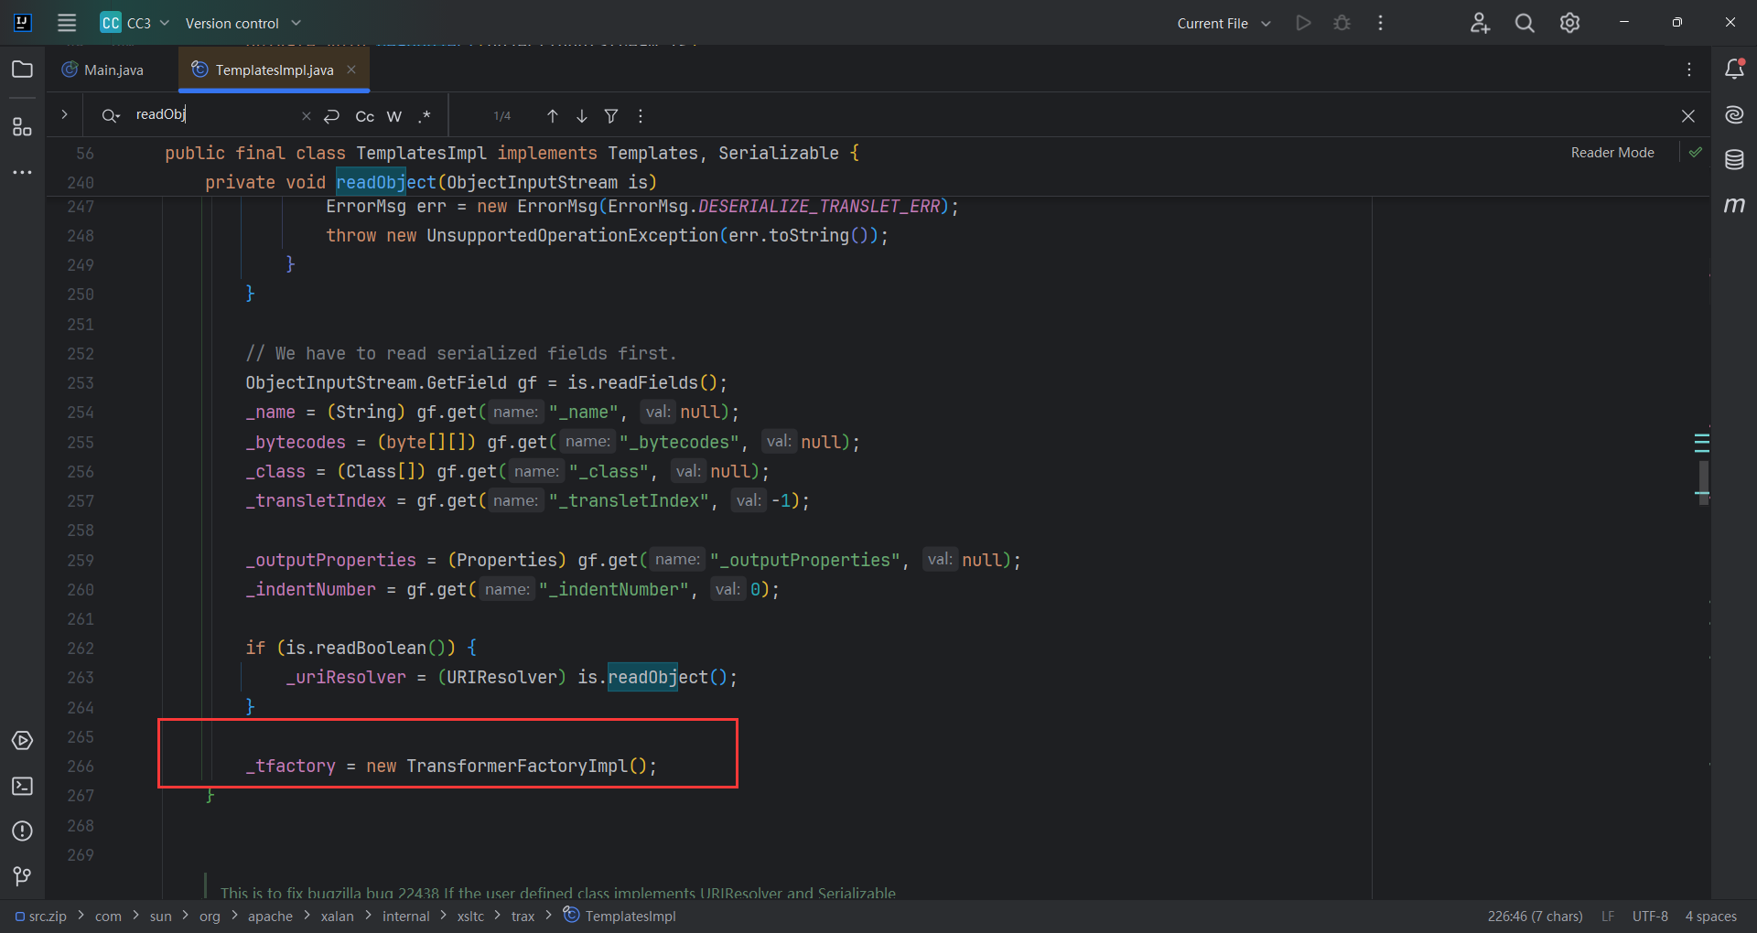This screenshot has width=1757, height=933.
Task: Toggle Reader Mode
Action: pos(1612,153)
